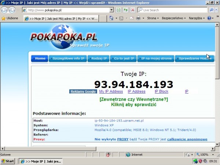This screenshot has height=165, width=220.
Task: Click the horizontal scrollbar thumb
Action: [51, 149]
